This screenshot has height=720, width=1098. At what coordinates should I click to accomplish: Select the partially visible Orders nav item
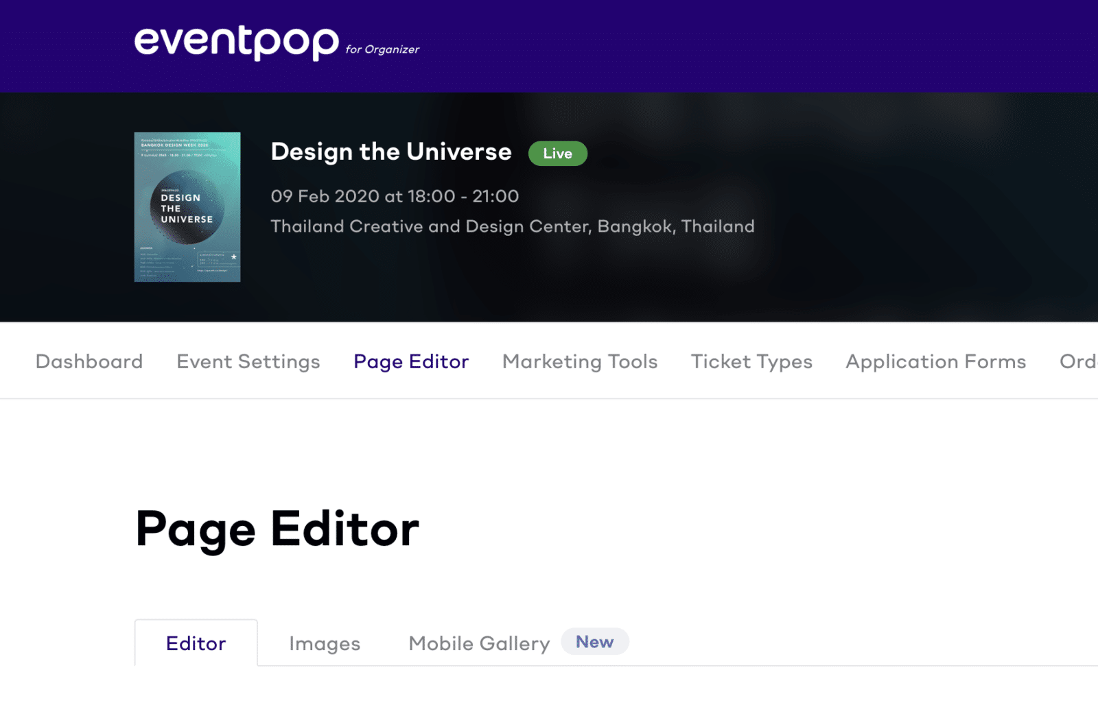[1077, 361]
